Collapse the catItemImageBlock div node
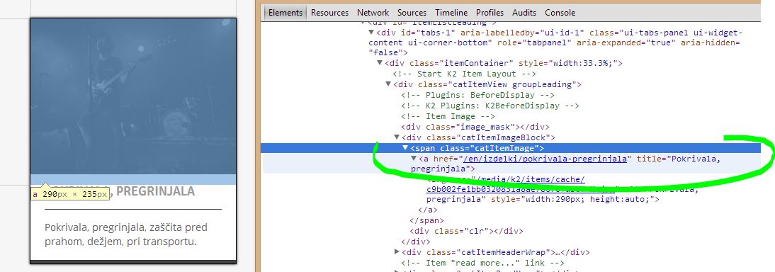Screen dimensions: 775x272 [x=397, y=137]
